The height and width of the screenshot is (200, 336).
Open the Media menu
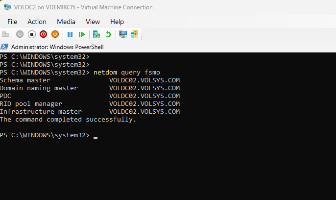coord(66,22)
